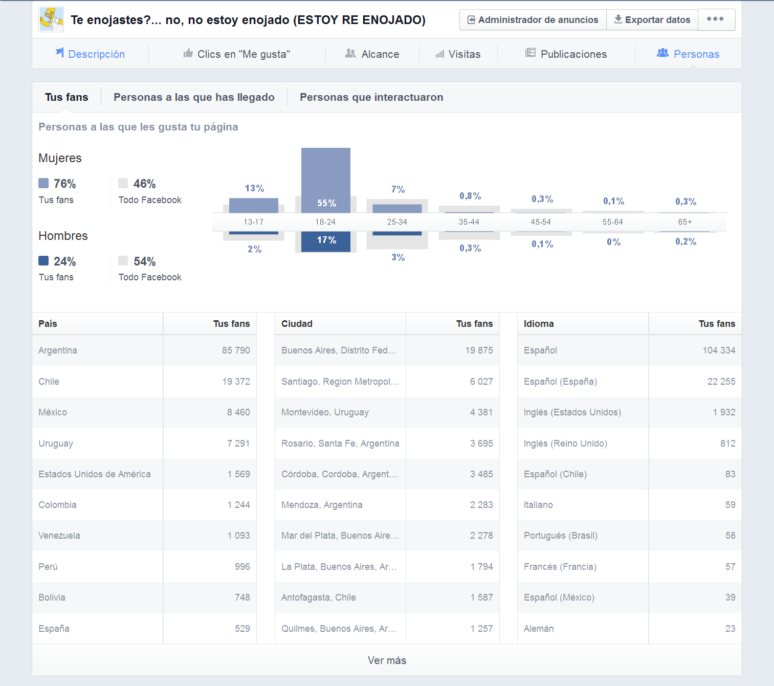
Task: Open the Clics en "Me gusta" tab
Action: 237,54
